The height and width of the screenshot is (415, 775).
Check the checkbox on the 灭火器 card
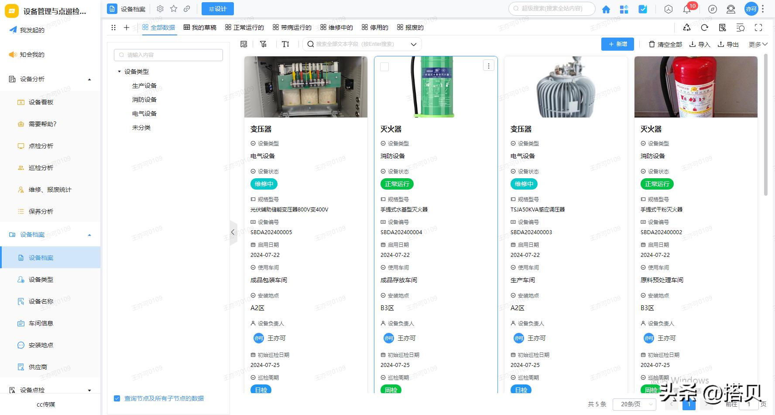point(384,66)
